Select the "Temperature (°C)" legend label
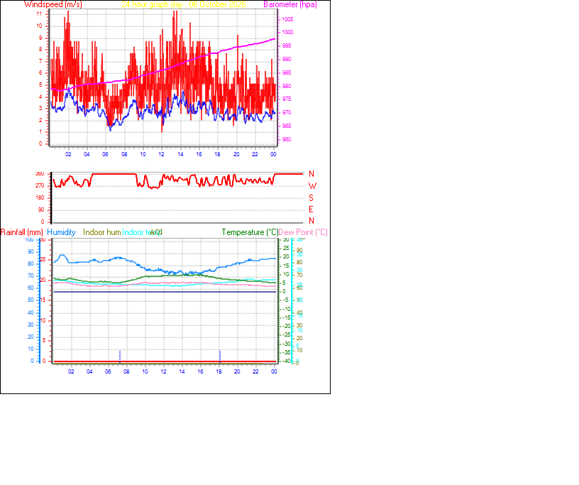The width and height of the screenshot is (579, 485). (x=250, y=232)
